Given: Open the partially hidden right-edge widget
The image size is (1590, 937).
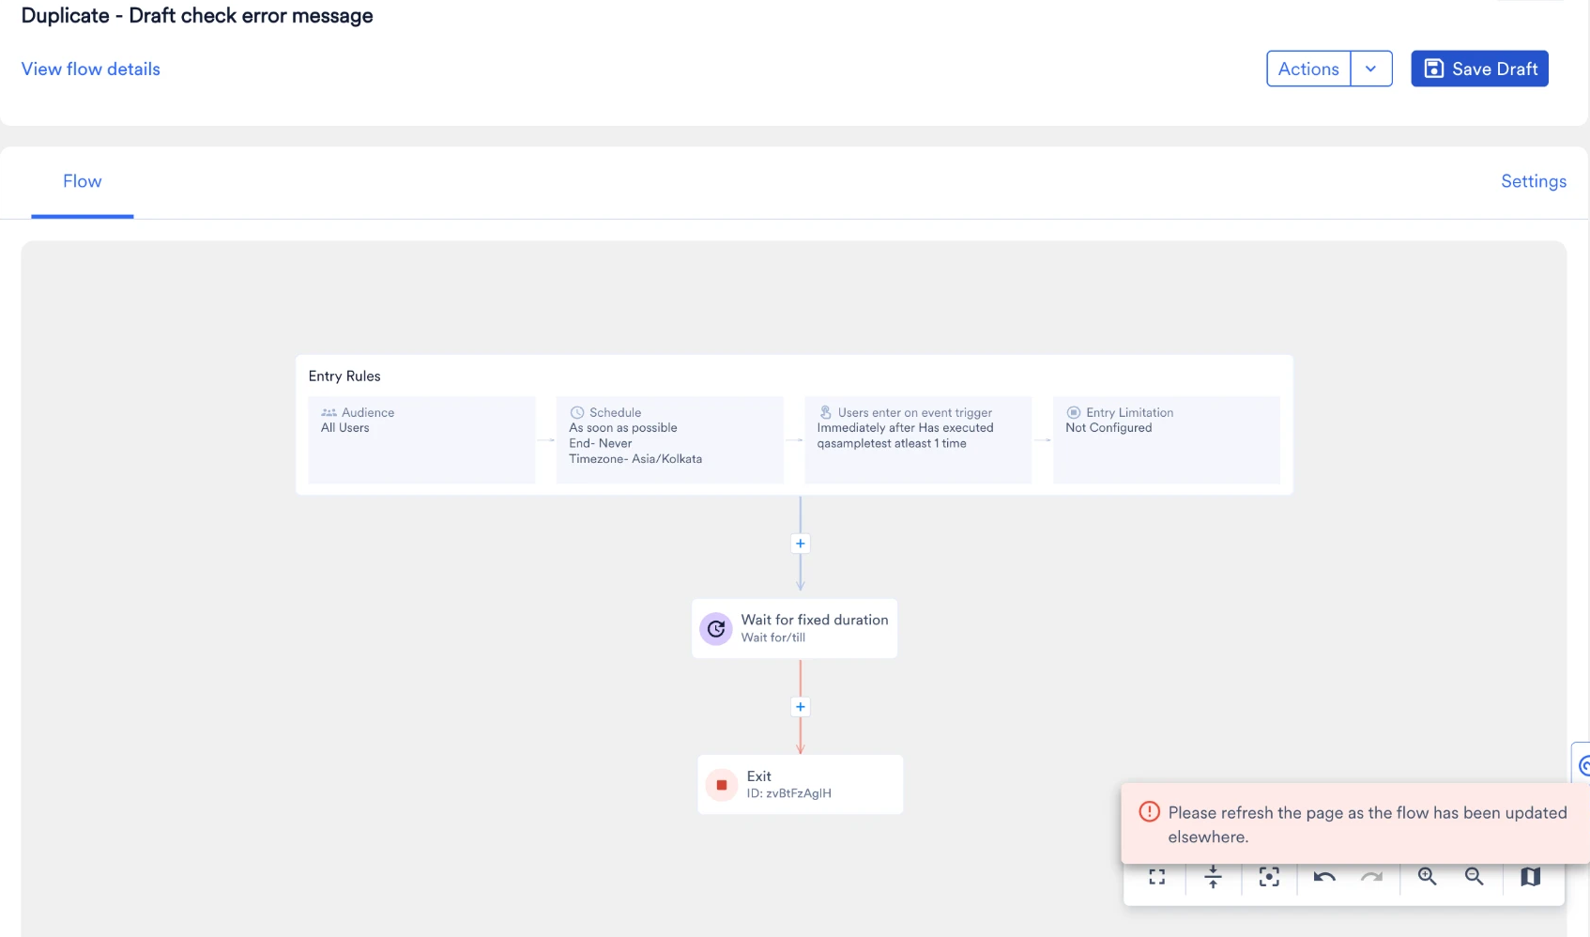Looking at the screenshot, I should point(1581,764).
